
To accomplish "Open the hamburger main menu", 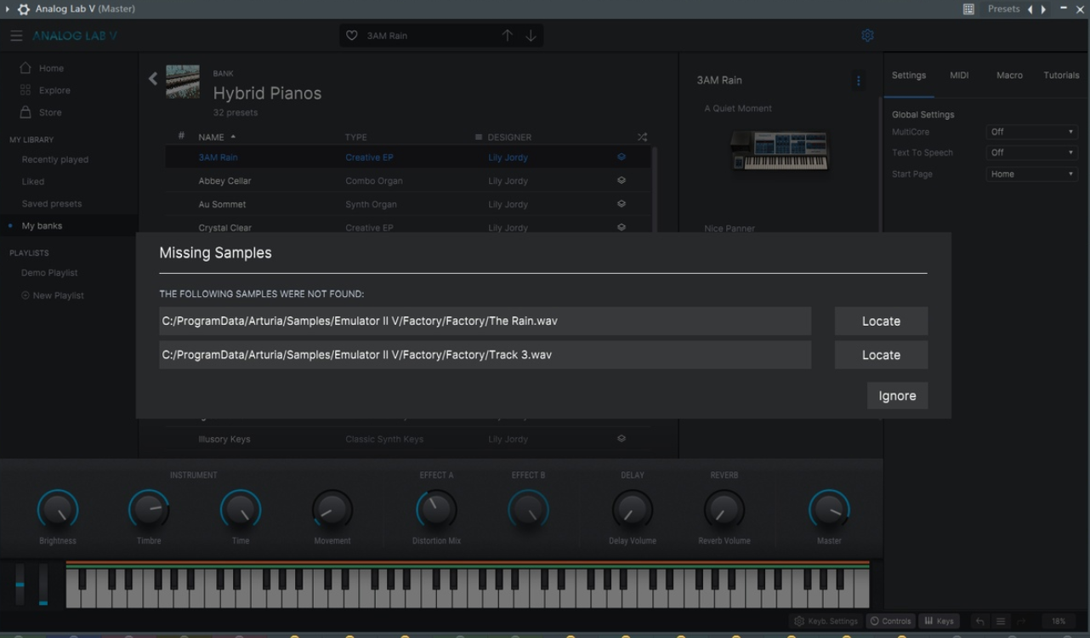I will (x=16, y=36).
